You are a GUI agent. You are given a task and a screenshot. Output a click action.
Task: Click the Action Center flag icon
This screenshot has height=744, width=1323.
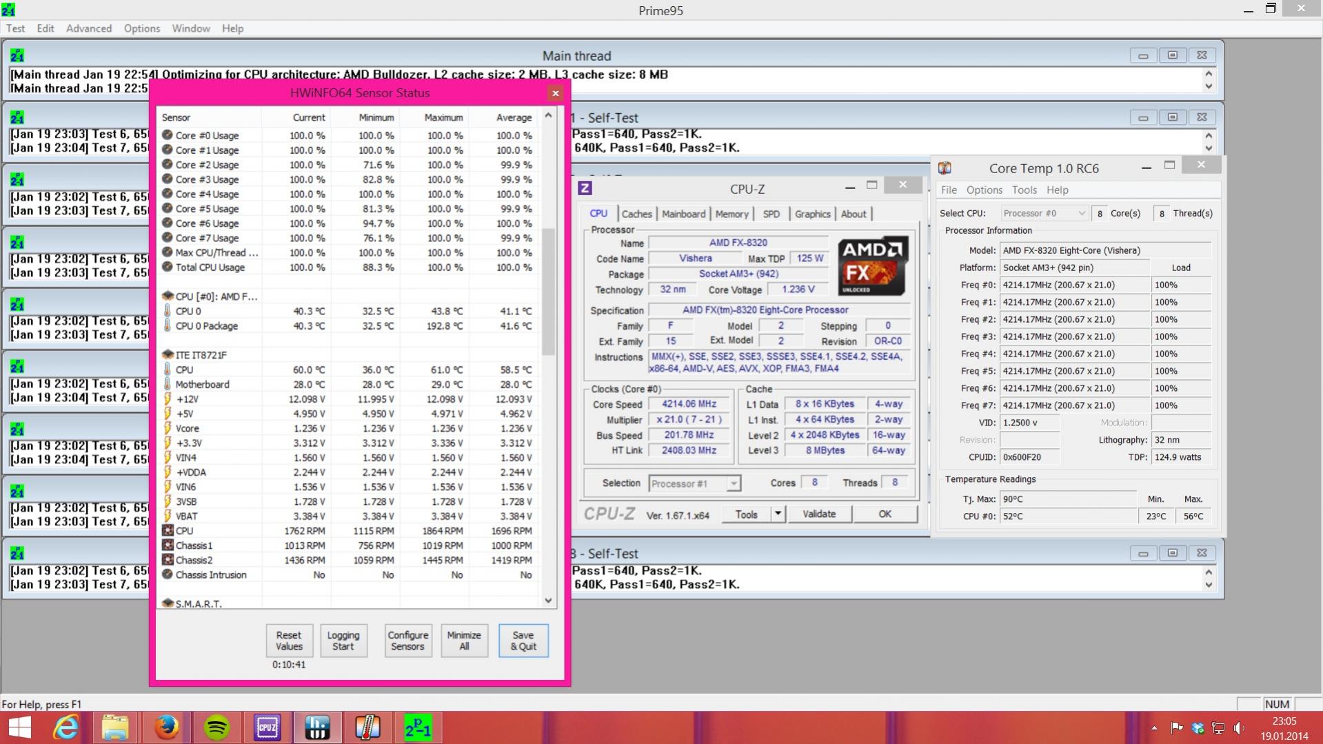1177,728
